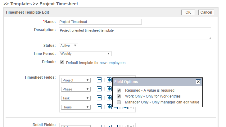Click the plus icon in the Project row

(x=109, y=80)
